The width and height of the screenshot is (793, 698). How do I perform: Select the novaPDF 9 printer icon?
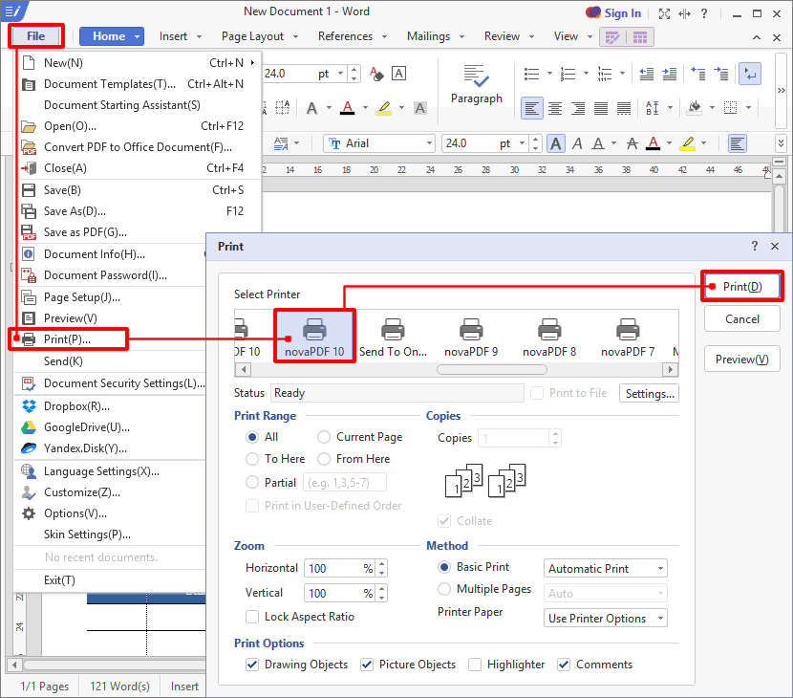471,330
